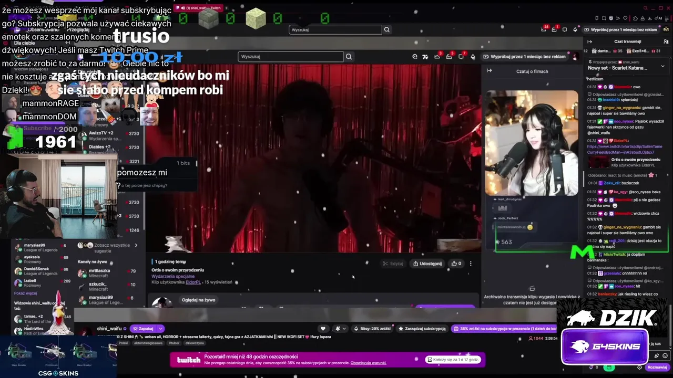Collapse the Czatuj o filmach panel arrow
The image size is (673, 378).
pyautogui.click(x=489, y=71)
